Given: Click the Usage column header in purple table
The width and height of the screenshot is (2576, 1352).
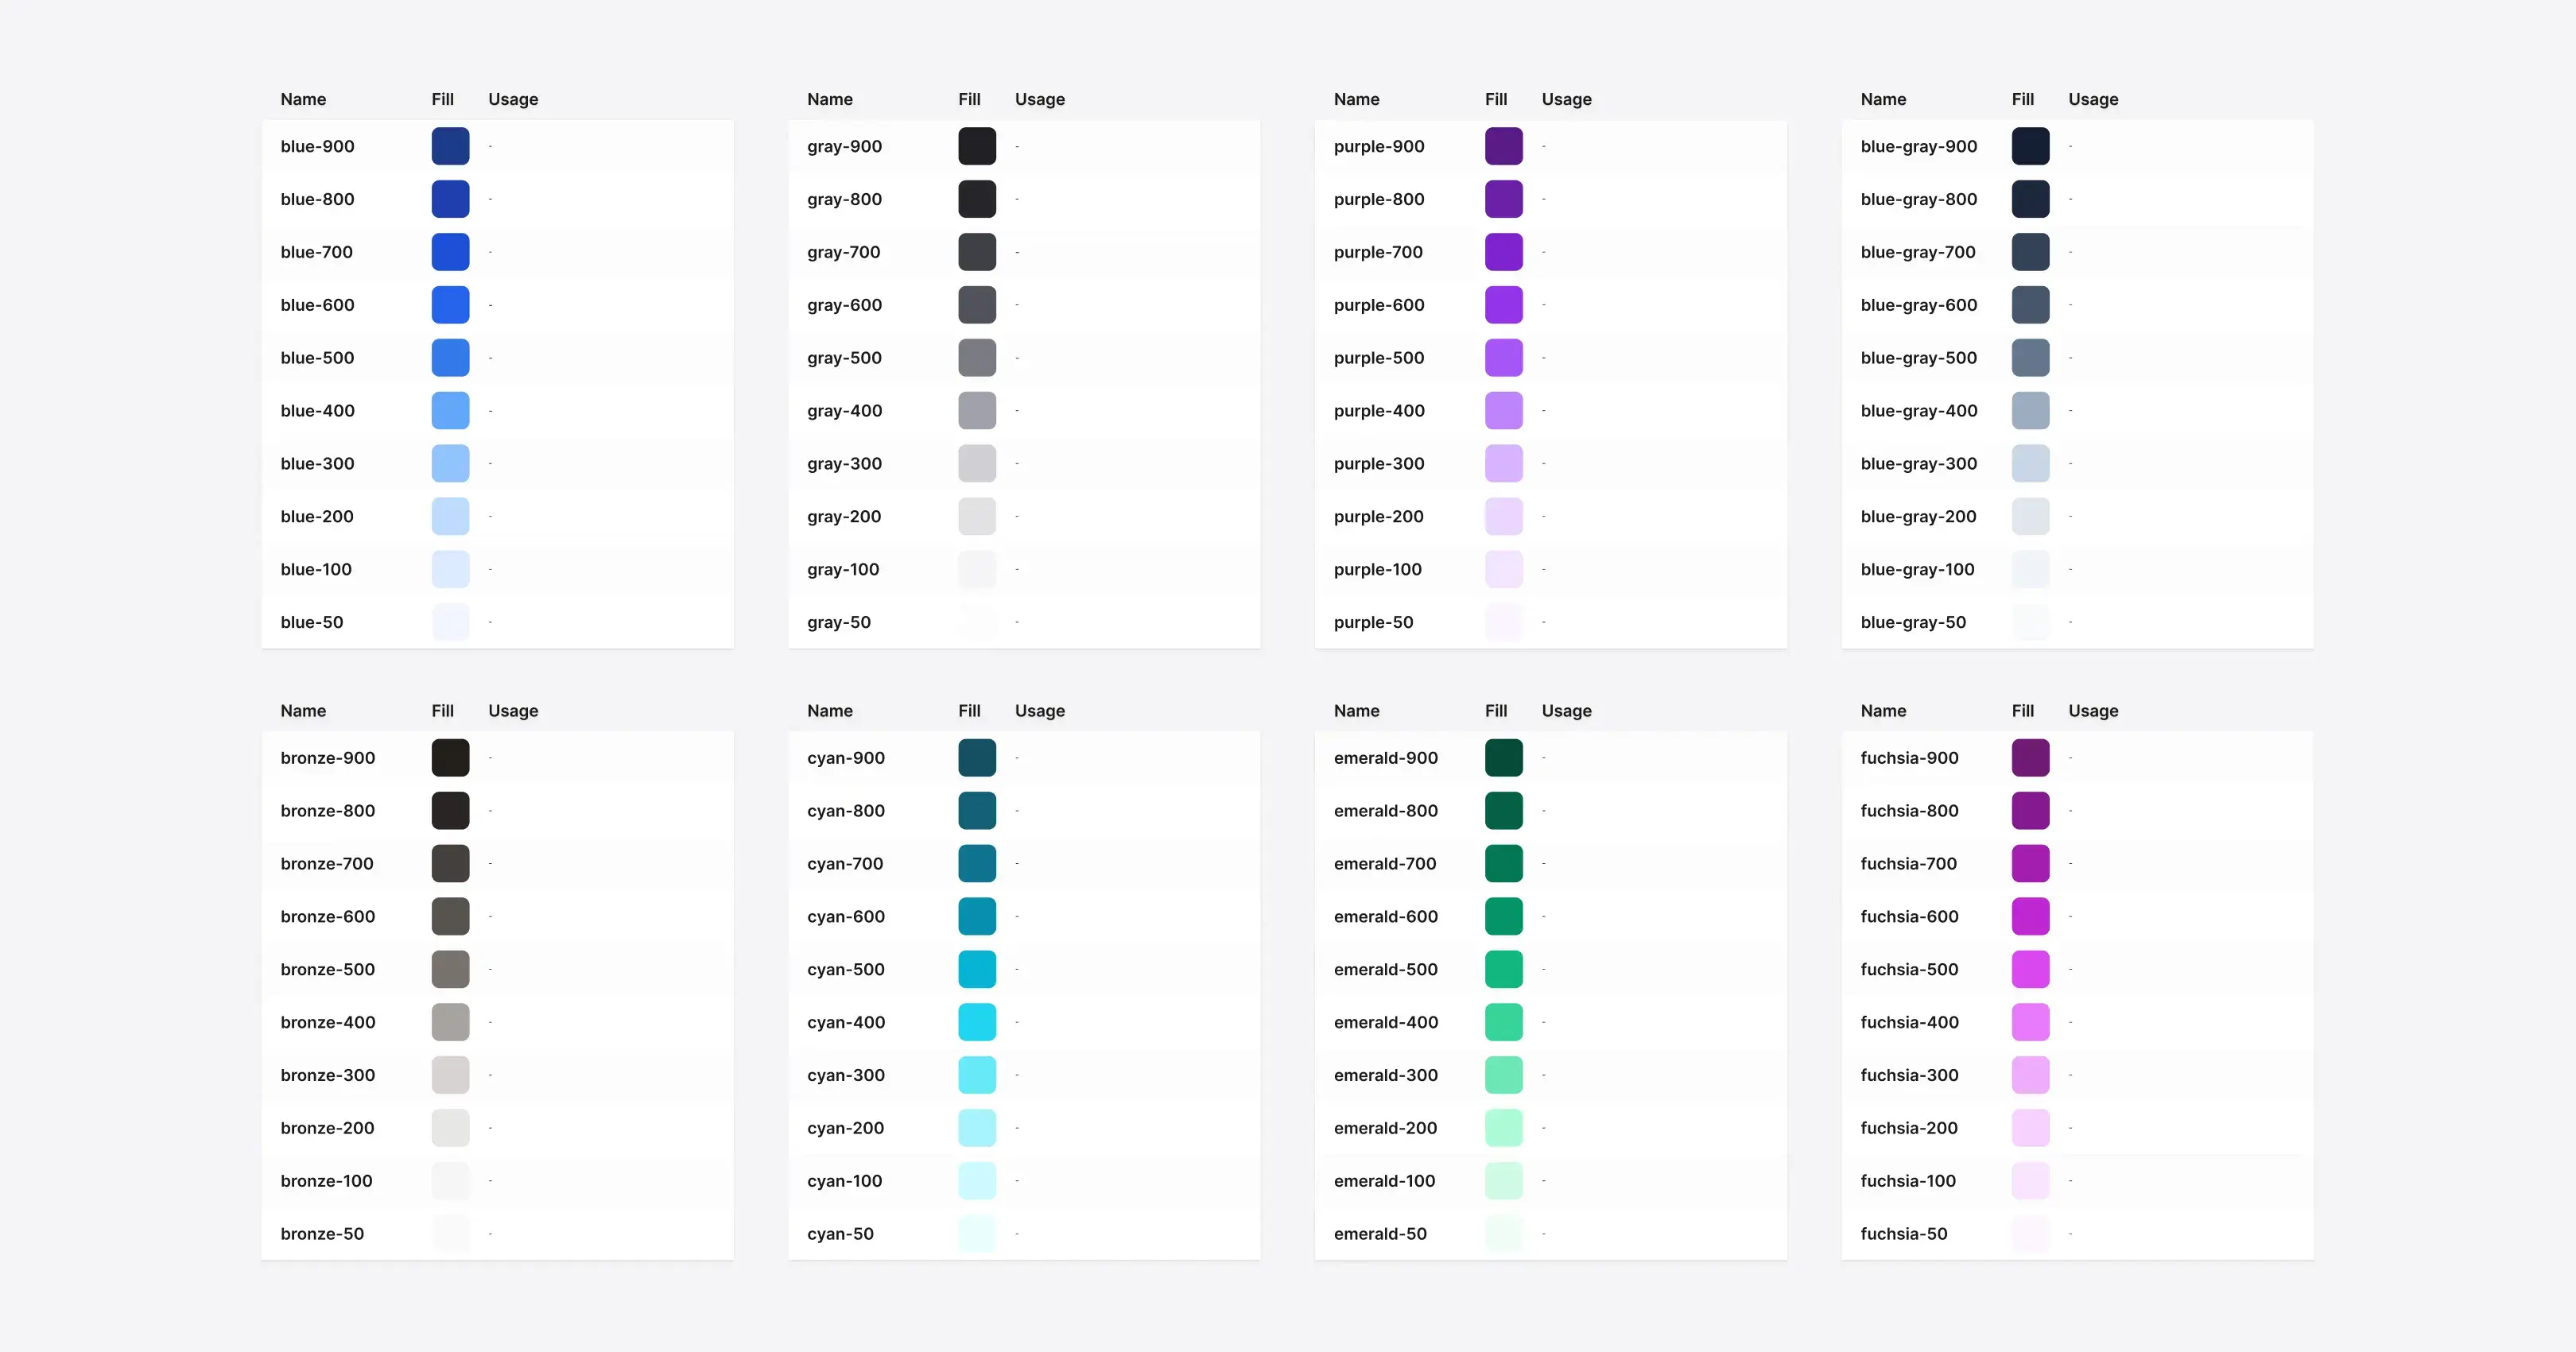Looking at the screenshot, I should (1566, 99).
